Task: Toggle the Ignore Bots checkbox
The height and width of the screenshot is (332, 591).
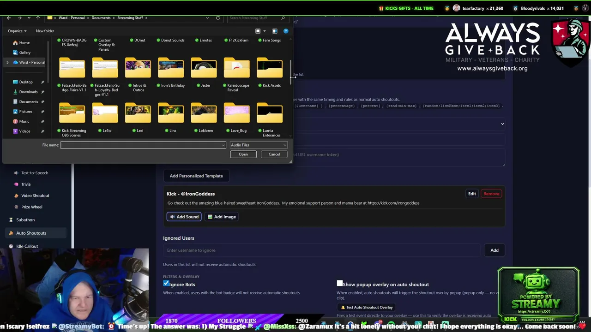Action: pos(166,284)
